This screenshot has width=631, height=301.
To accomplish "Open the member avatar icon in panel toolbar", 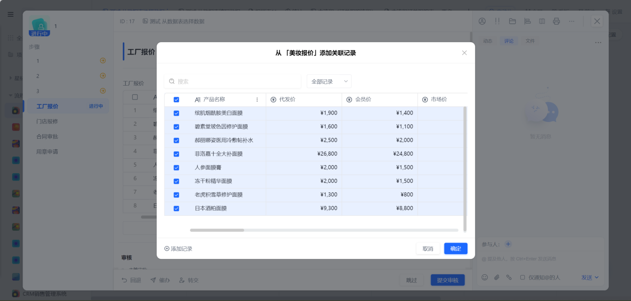I will pos(482,21).
